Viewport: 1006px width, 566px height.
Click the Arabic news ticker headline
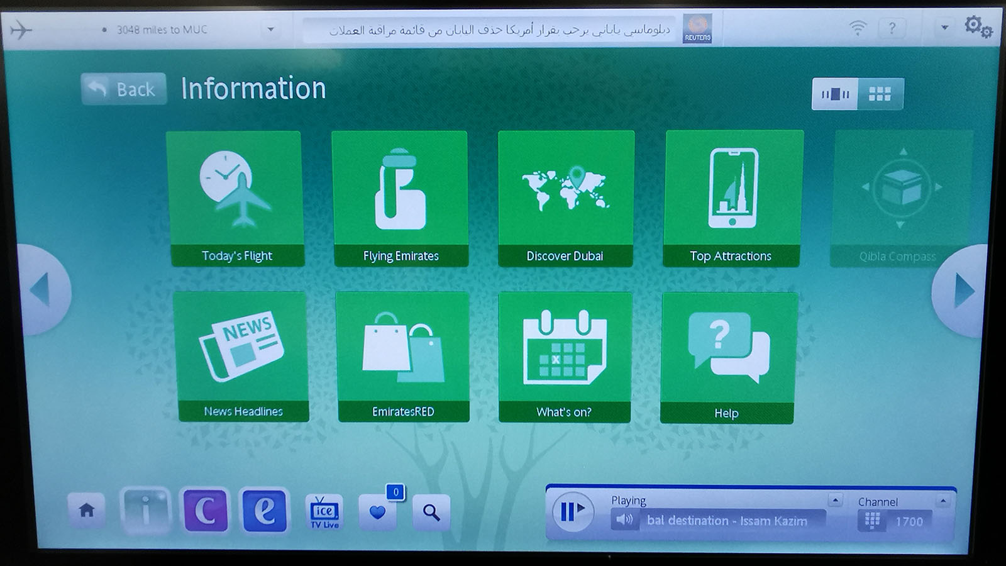point(500,30)
